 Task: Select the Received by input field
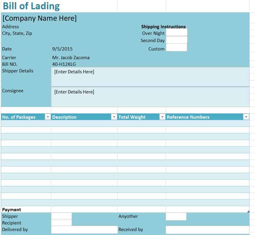pos(207,230)
